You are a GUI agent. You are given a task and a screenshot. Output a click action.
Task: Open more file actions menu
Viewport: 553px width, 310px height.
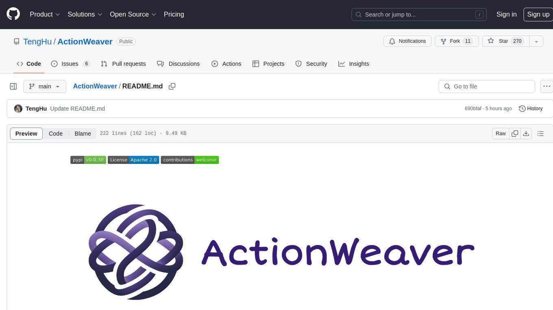pyautogui.click(x=546, y=86)
